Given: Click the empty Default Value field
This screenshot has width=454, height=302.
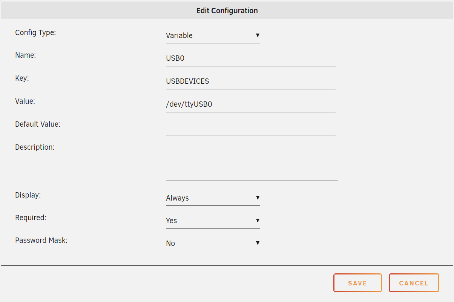Looking at the screenshot, I should point(251,128).
